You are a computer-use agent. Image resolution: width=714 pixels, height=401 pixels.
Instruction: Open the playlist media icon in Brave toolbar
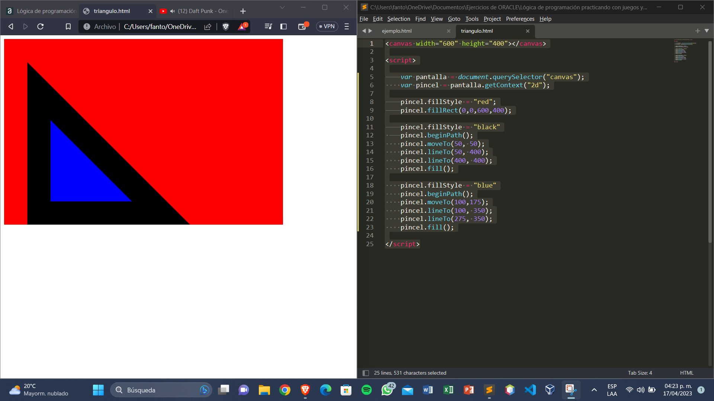(x=268, y=26)
